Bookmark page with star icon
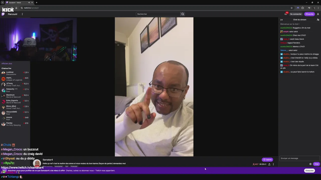321x180 pixels. pyautogui.click(x=292, y=8)
